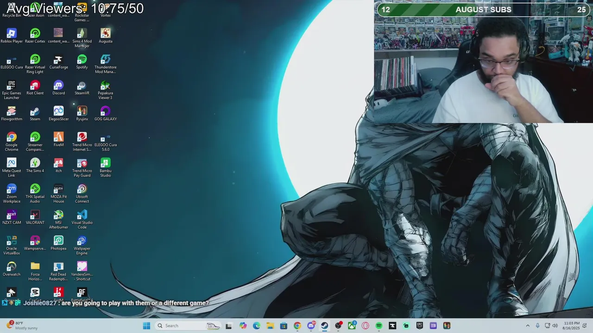593x333 pixels.
Task: Launch CurseForge from the desktop
Action: tap(58, 62)
